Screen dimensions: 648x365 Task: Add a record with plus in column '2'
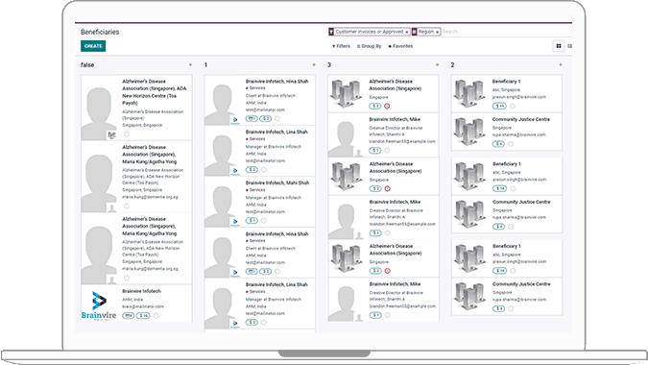coord(561,65)
